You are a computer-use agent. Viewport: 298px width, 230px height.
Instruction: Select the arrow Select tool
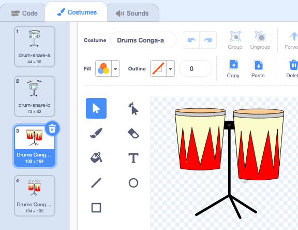click(x=96, y=108)
